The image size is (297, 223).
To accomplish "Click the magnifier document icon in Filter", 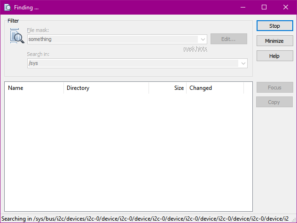I will (17, 36).
